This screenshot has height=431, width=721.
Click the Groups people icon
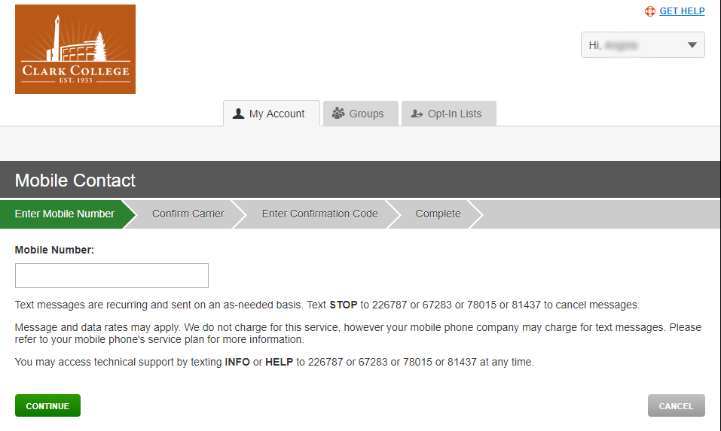338,113
